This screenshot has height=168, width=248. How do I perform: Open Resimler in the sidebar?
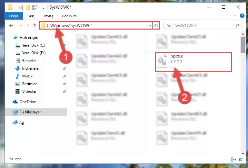29,84
